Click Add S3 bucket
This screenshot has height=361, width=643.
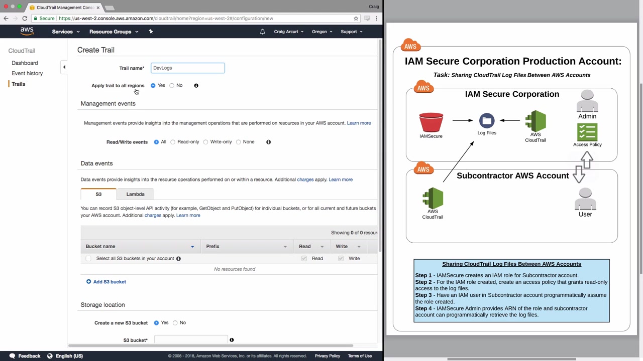pyautogui.click(x=106, y=282)
